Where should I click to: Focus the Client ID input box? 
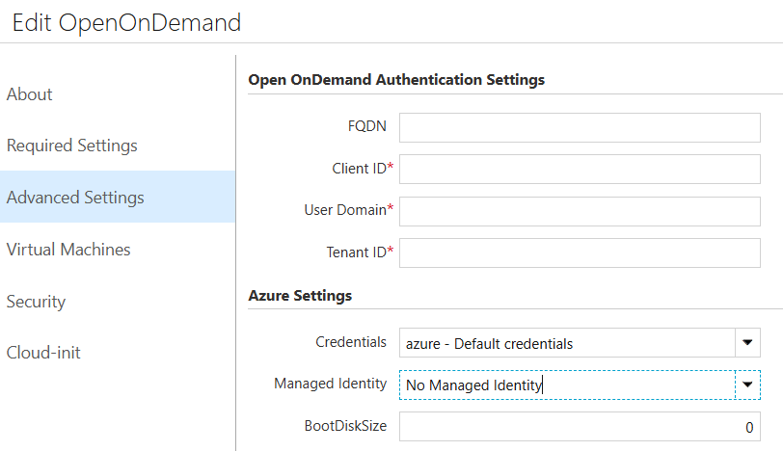click(x=580, y=169)
